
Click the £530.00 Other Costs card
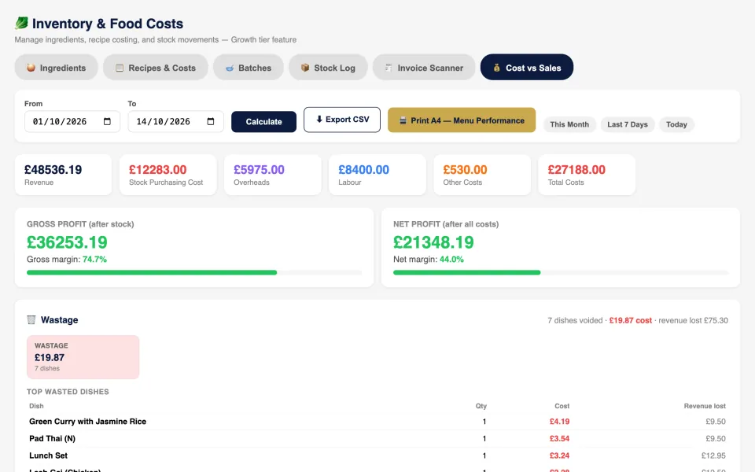pos(482,175)
